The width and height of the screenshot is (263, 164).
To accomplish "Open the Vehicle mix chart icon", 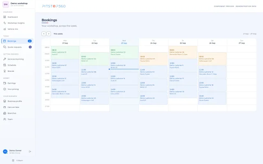I will (x=5, y=29).
